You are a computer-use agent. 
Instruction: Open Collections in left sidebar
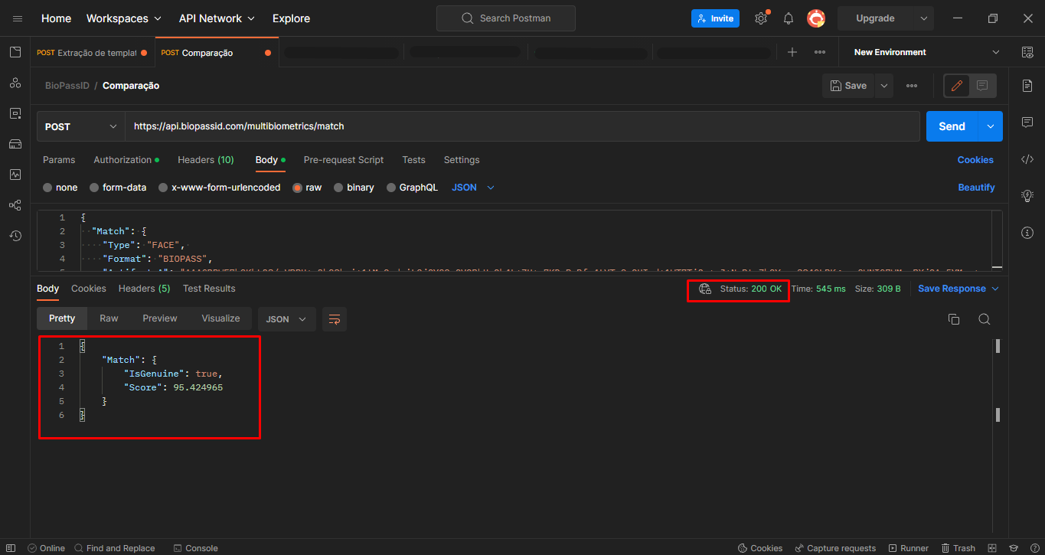click(15, 52)
